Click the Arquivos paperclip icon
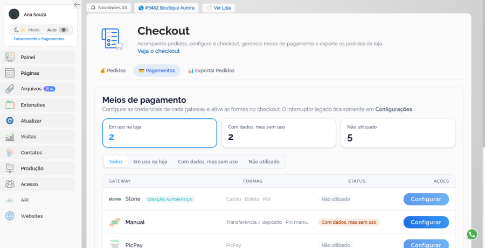 click(x=10, y=89)
